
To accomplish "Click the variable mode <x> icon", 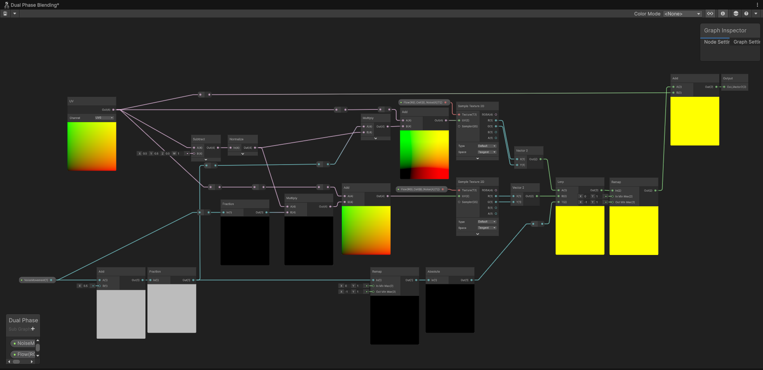I will [711, 13].
